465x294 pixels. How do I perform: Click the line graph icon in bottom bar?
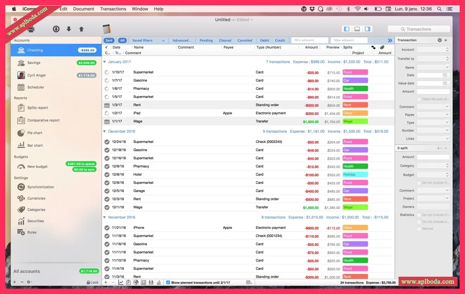[121, 282]
